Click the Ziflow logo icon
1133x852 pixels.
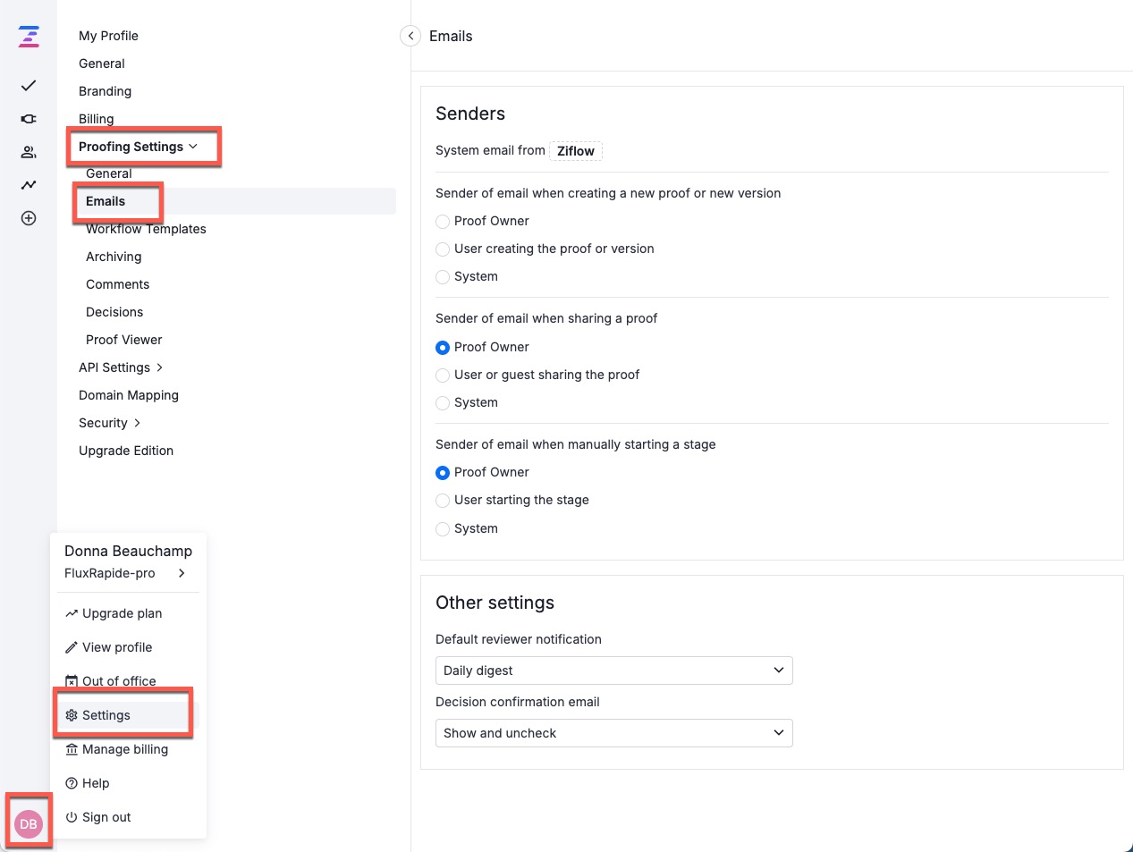coord(29,37)
